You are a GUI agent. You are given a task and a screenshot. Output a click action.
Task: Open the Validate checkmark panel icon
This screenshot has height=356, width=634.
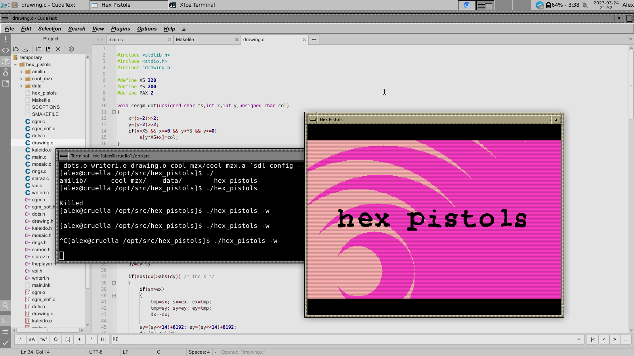point(6,343)
